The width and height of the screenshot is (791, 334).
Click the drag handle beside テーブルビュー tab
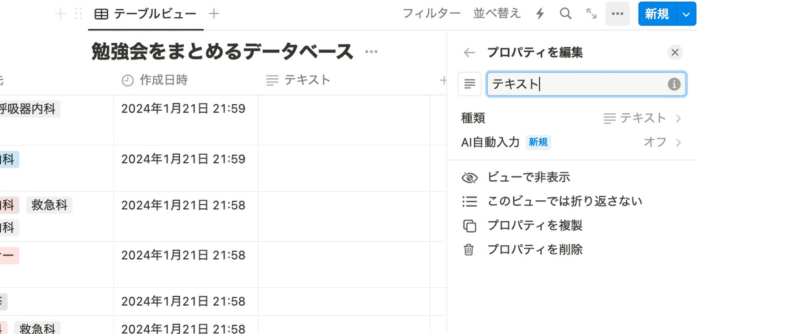78,14
